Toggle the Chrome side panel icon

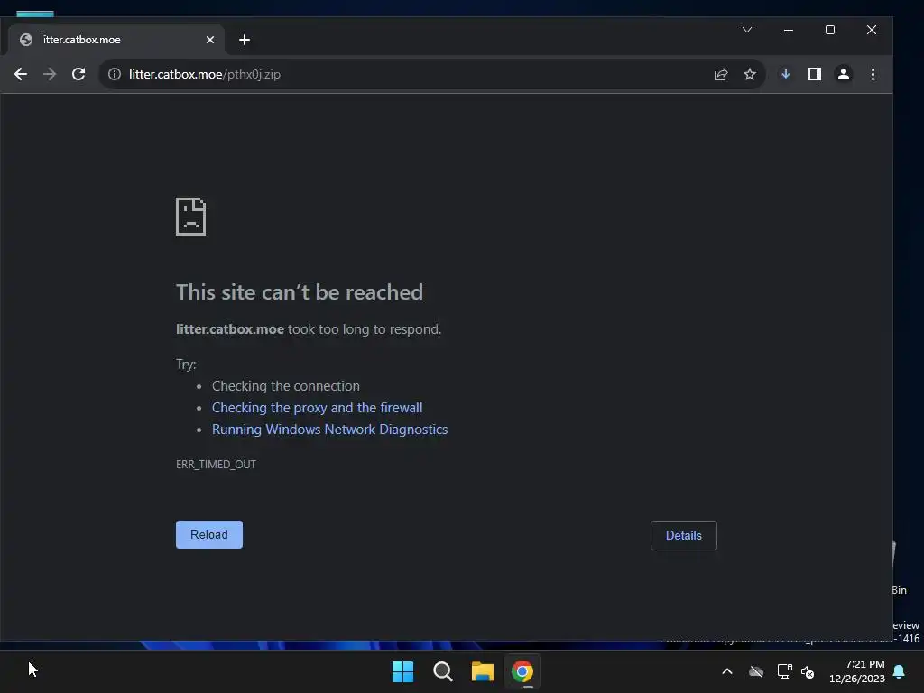pyautogui.click(x=815, y=74)
